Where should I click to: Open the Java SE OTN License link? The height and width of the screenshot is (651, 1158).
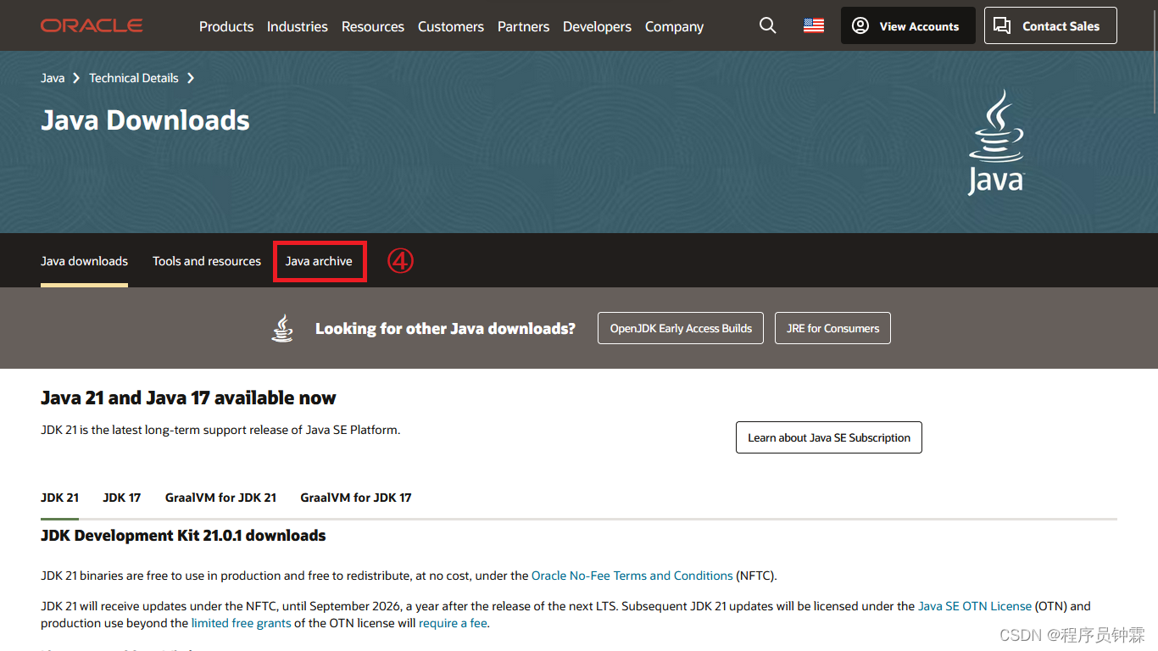[x=975, y=606]
